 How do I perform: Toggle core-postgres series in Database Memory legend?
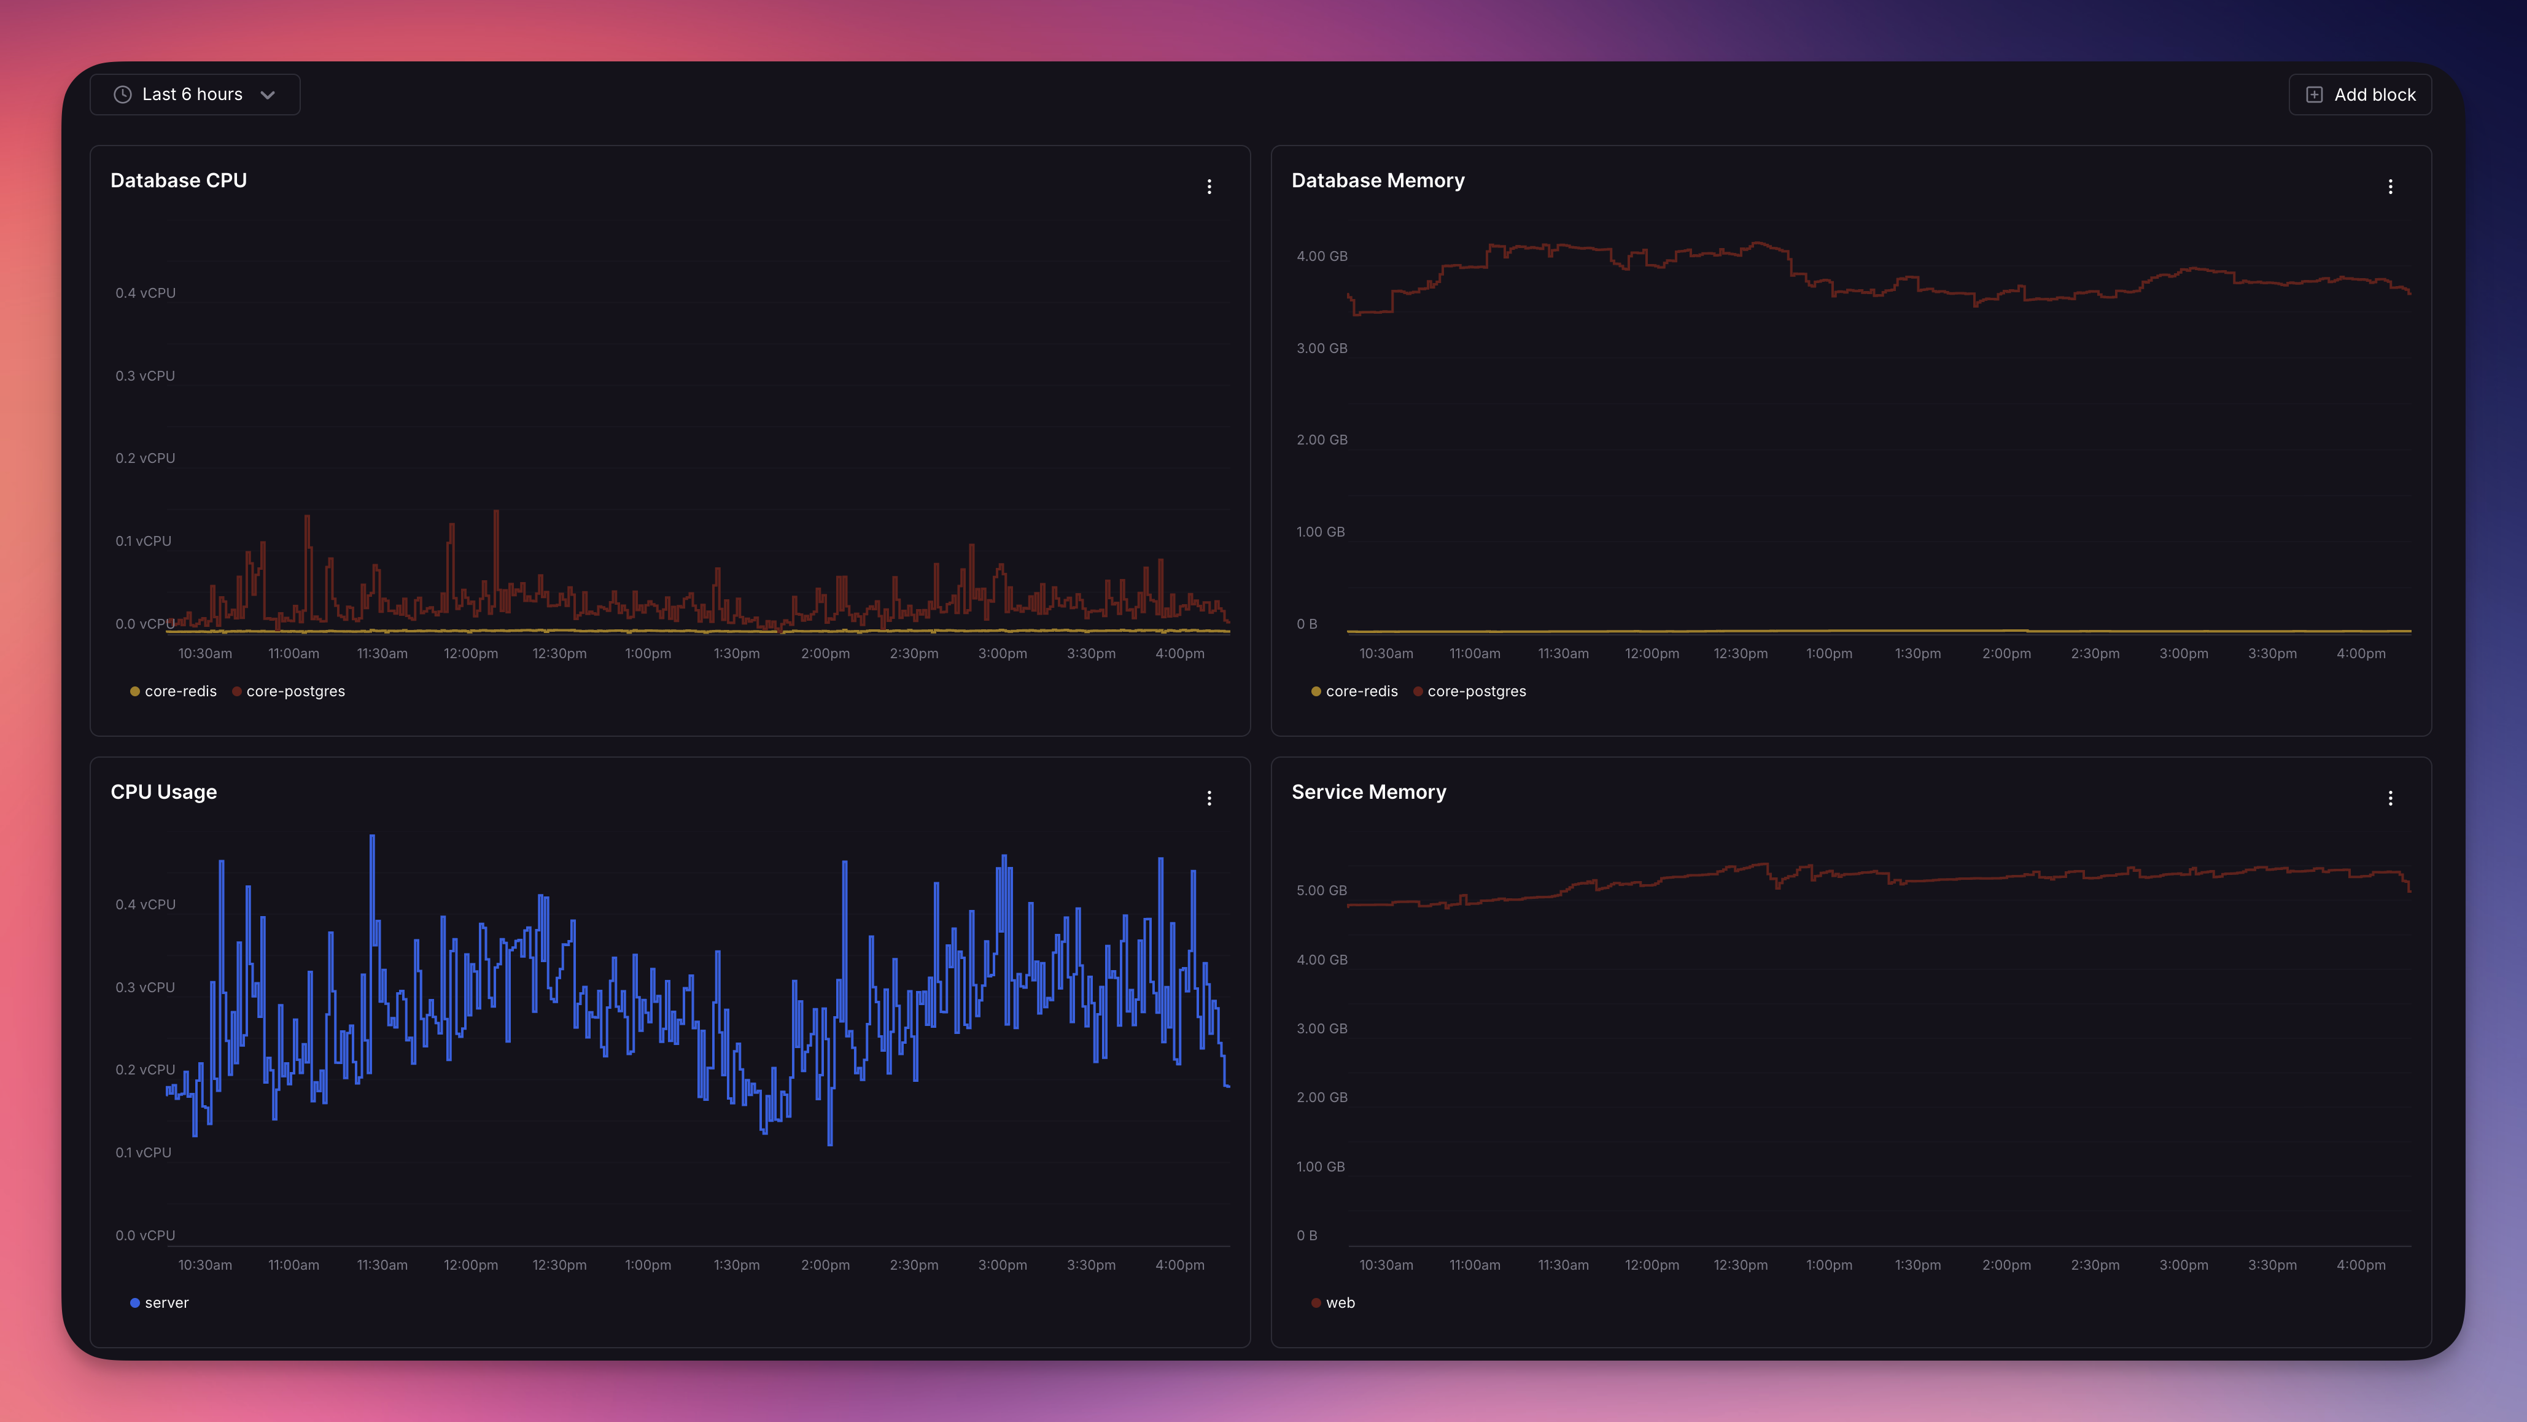click(x=1477, y=691)
